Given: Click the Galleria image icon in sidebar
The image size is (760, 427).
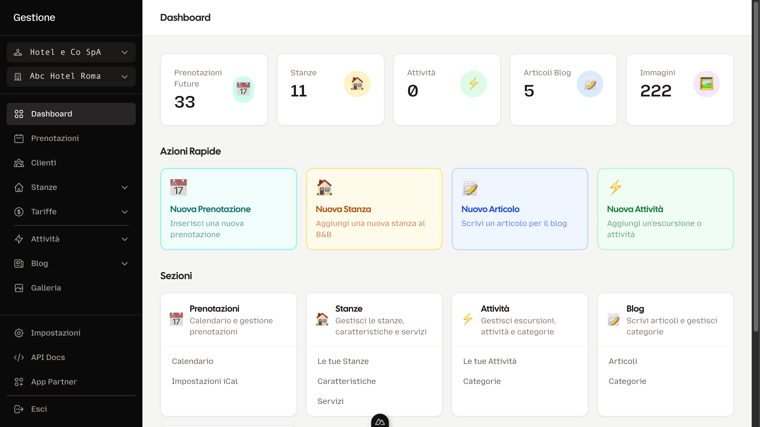Looking at the screenshot, I should pos(19,288).
